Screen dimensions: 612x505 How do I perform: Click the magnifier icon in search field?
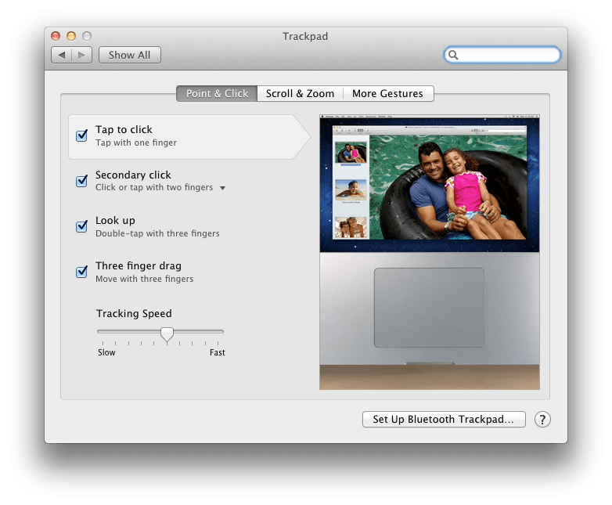pyautogui.click(x=453, y=55)
